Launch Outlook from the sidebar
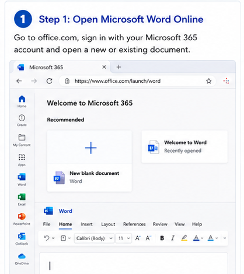This screenshot has width=244, height=274. tap(22, 236)
